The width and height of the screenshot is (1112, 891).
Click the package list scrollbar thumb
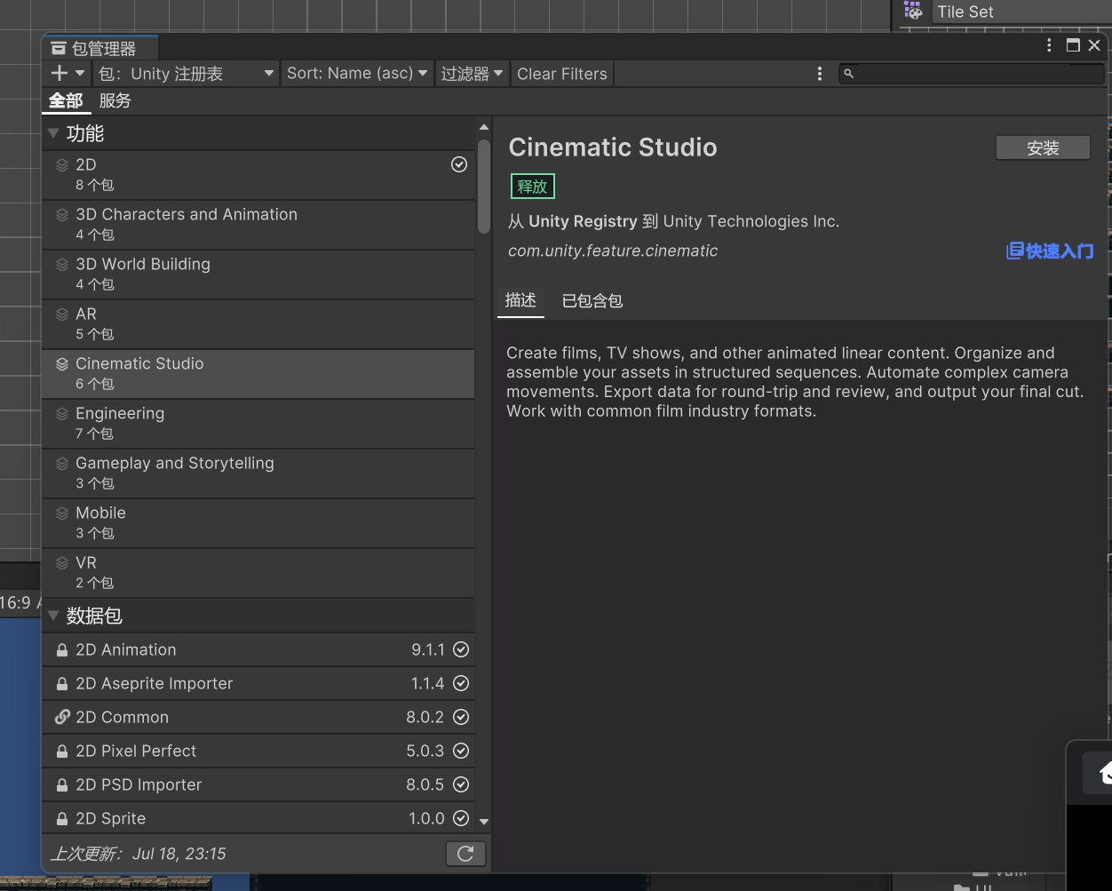[x=484, y=187]
